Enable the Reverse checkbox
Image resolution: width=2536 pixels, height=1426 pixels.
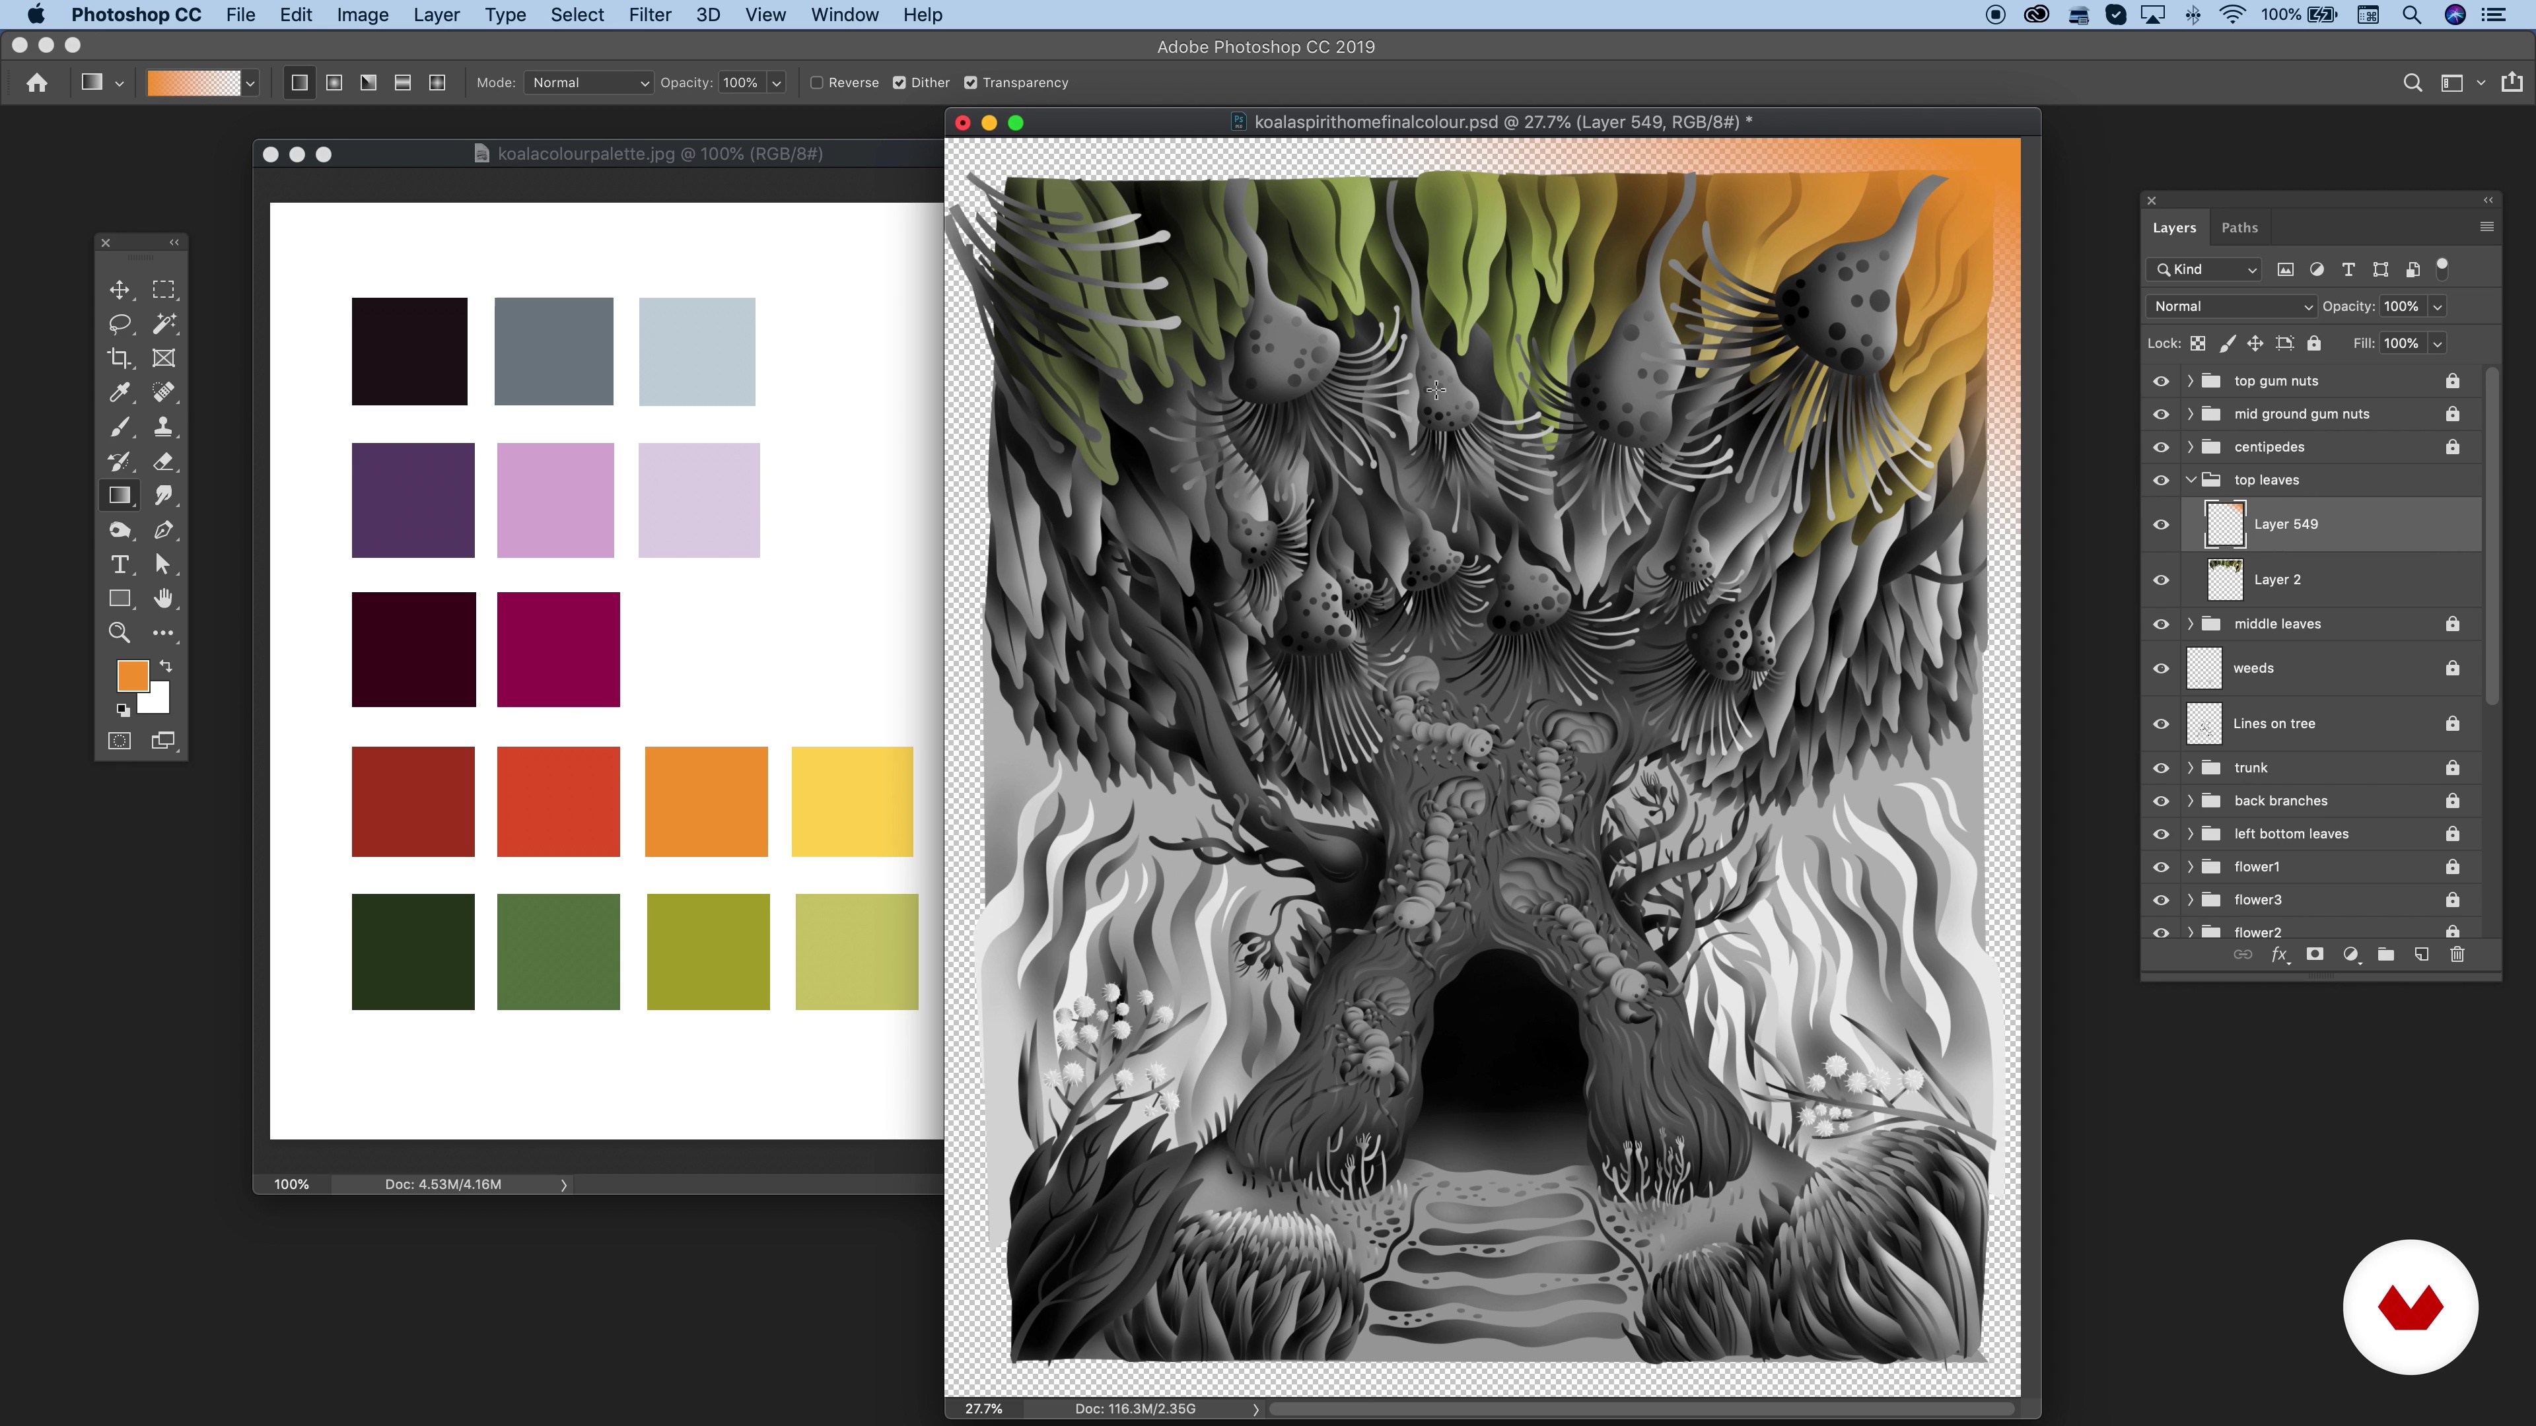(816, 83)
